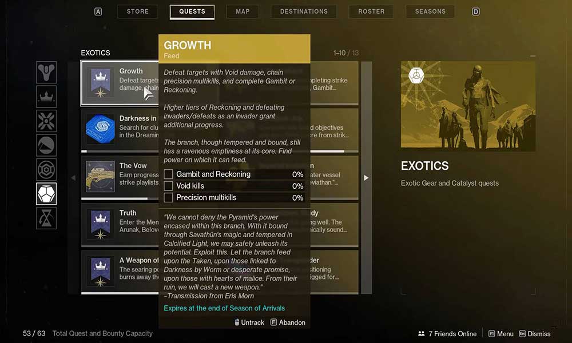This screenshot has height=343, width=572.
Task: Open the blue Darkness in quest icon
Action: tap(100, 129)
